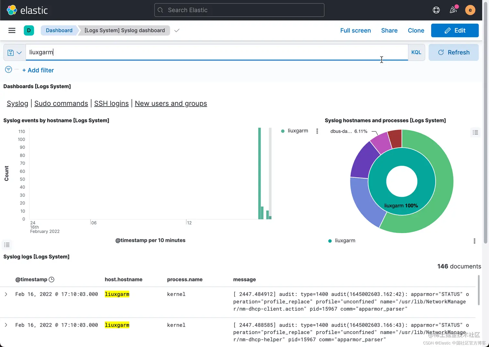Click liuxgarm teal legend swatch by bar chart

(x=283, y=131)
